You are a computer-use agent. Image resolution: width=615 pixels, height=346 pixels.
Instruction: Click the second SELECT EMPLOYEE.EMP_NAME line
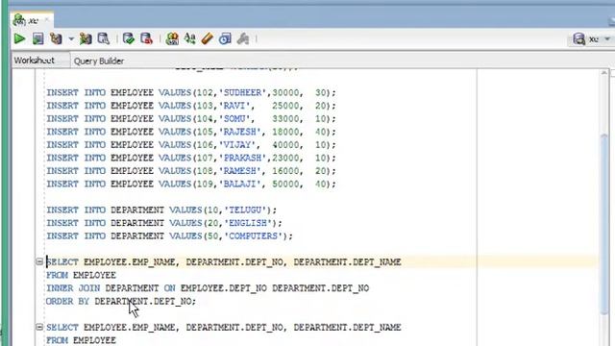tap(224, 327)
